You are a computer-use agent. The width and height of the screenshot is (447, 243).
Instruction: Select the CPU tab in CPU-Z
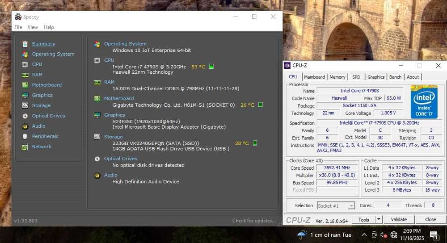pos(293,77)
